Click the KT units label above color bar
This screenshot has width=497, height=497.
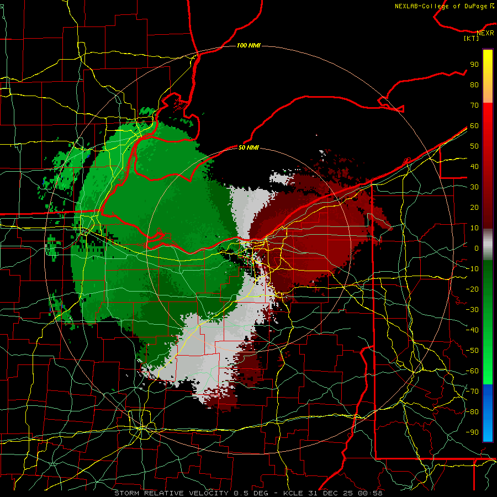pos(472,38)
